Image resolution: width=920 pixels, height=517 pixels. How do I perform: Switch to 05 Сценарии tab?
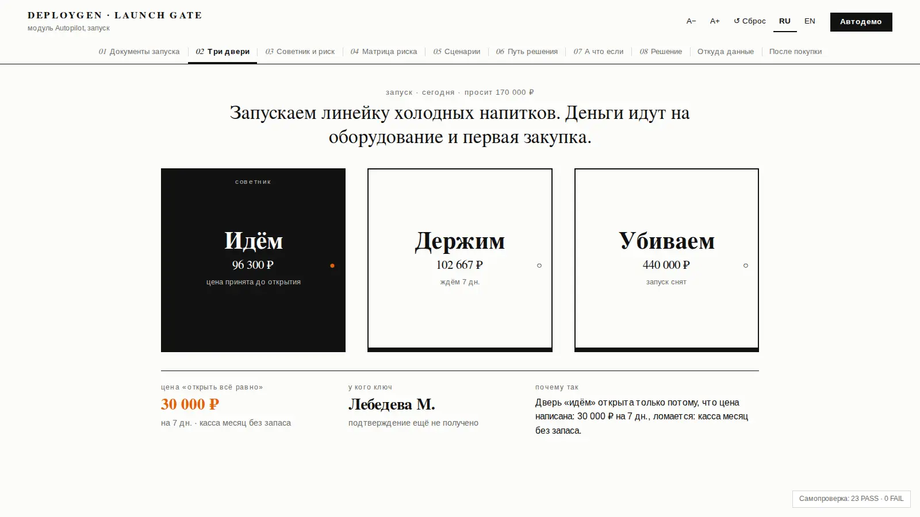457,52
